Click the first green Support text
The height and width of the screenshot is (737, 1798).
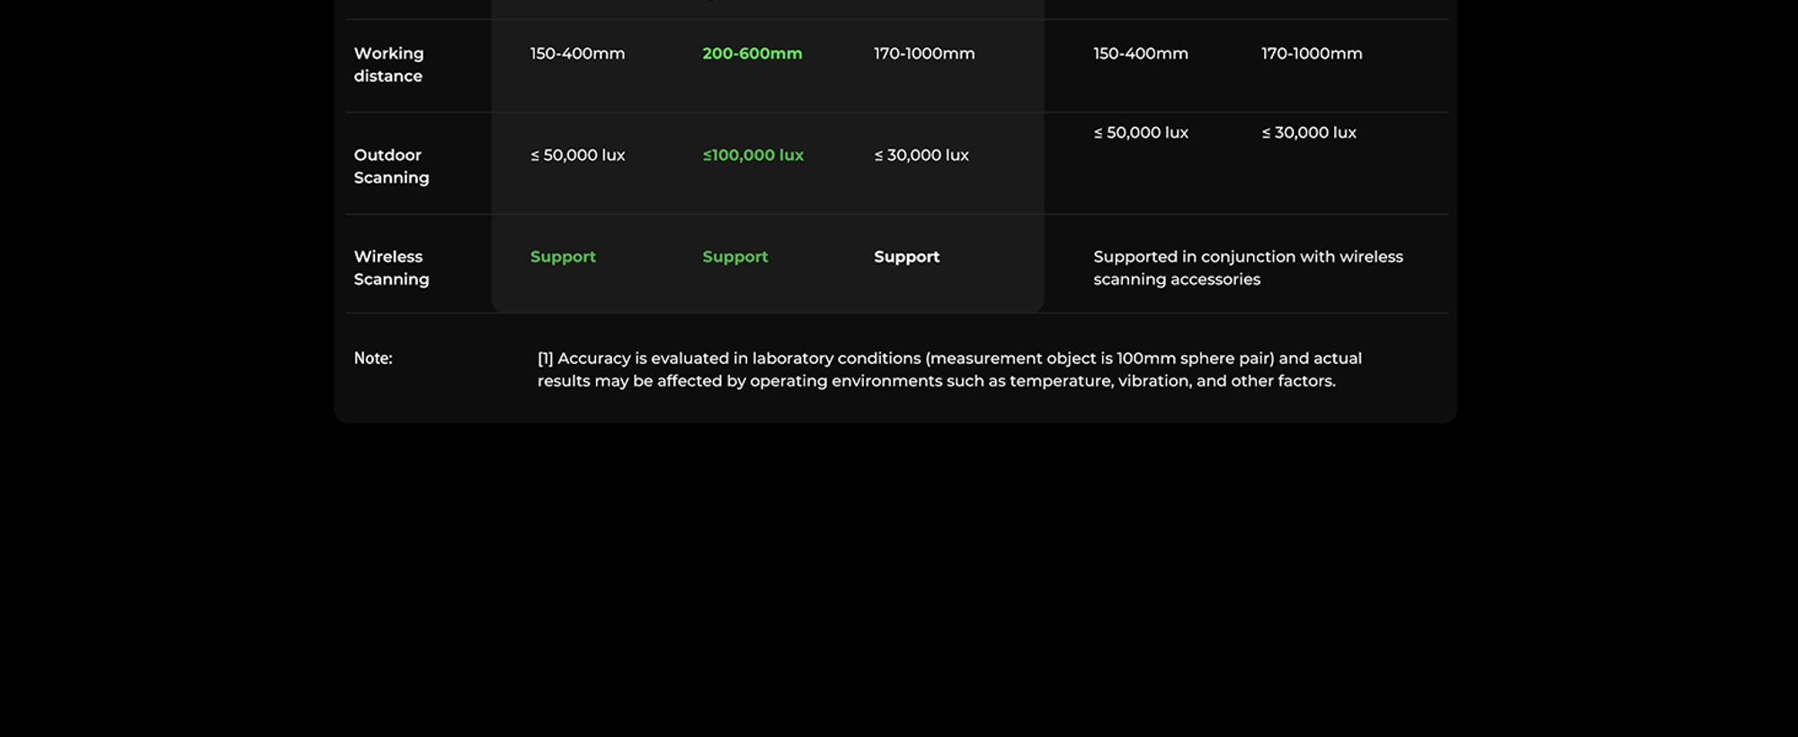click(563, 257)
